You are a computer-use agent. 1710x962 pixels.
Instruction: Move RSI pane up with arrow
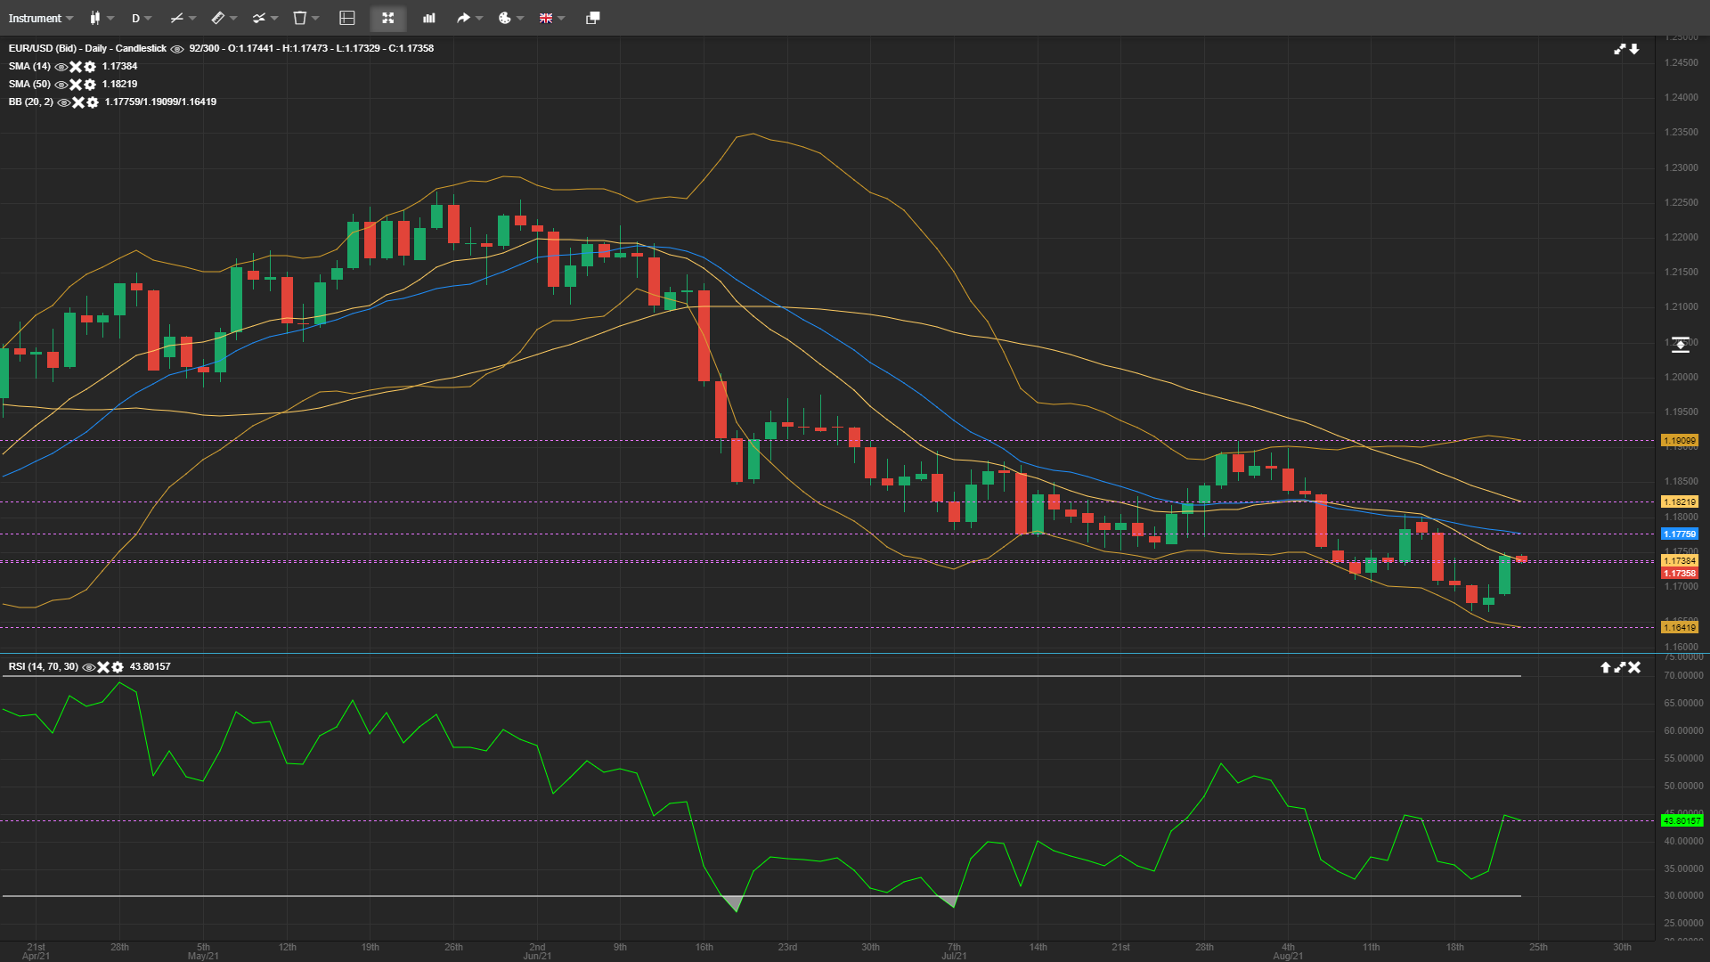[1606, 667]
